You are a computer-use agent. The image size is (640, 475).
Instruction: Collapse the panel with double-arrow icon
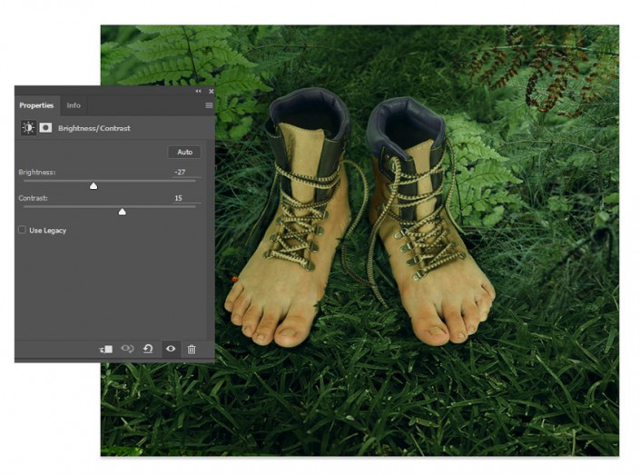point(199,91)
